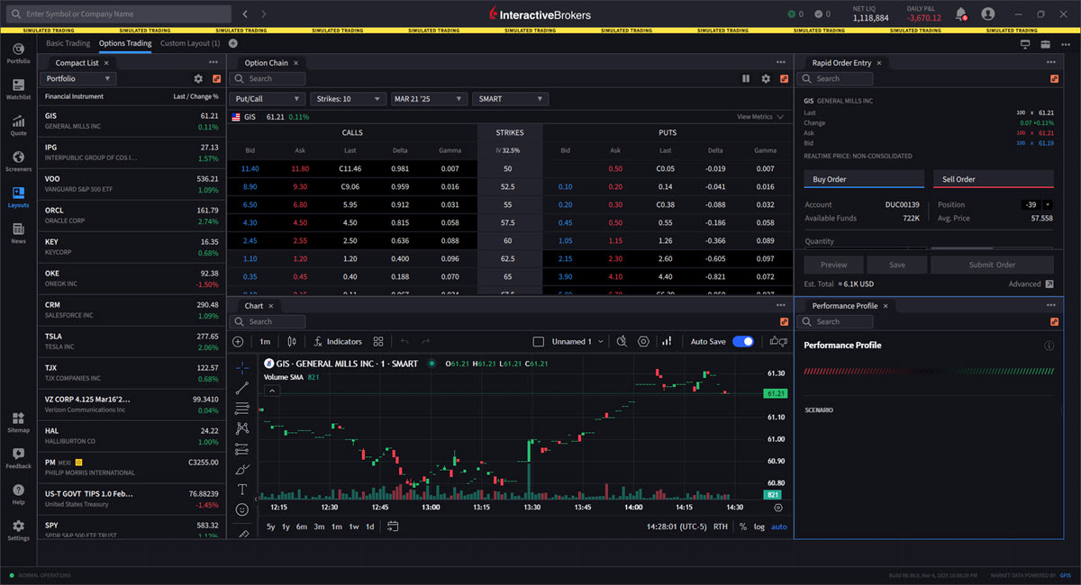The image size is (1081, 585).
Task: Select the chart candlestick style icon
Action: [x=292, y=342]
